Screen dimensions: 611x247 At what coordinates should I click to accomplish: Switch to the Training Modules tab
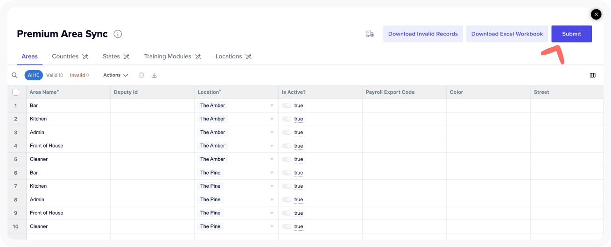tap(168, 56)
